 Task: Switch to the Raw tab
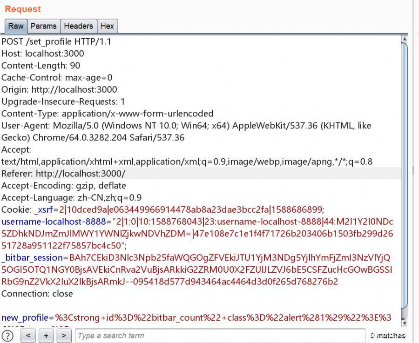coord(16,26)
